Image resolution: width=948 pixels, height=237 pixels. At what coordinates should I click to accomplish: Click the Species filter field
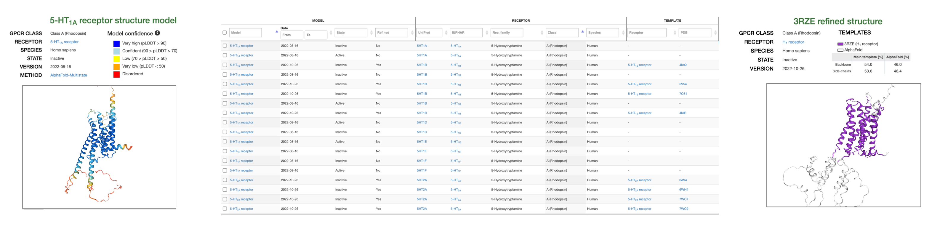[x=603, y=33]
